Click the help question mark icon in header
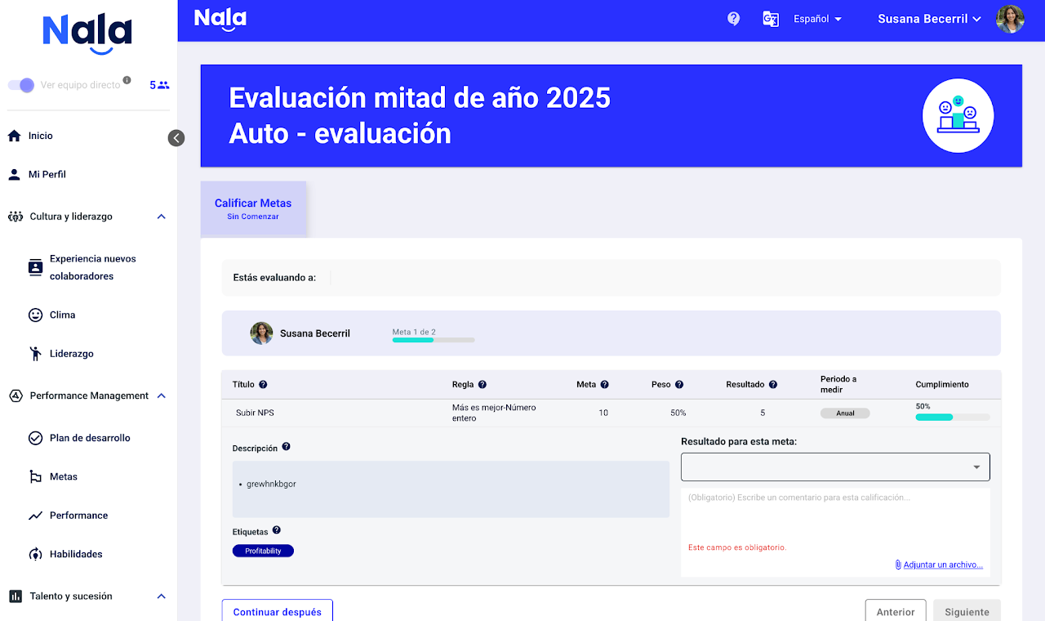 coord(733,19)
